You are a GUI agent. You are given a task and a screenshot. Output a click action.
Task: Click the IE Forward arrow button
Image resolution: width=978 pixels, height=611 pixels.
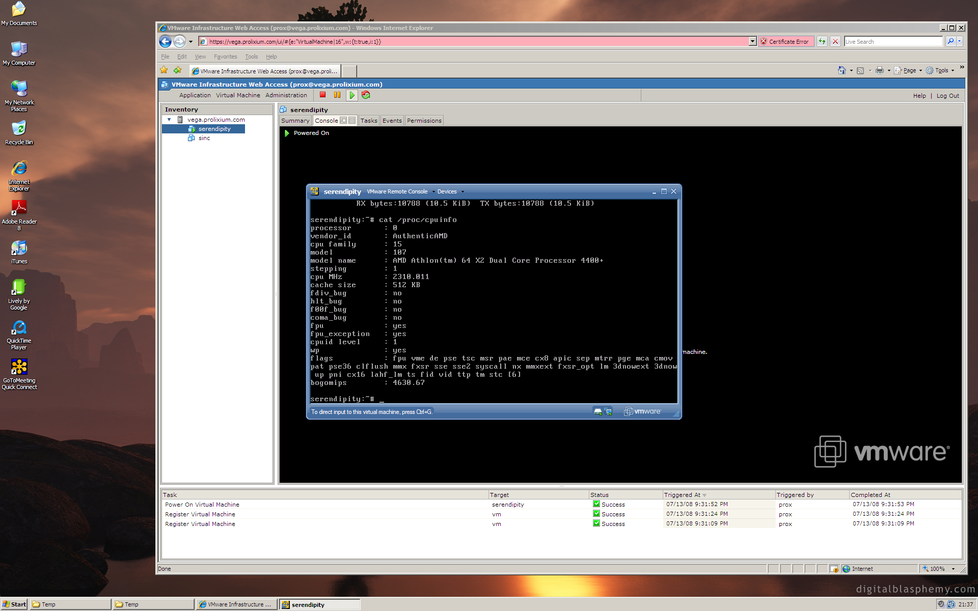tap(179, 42)
